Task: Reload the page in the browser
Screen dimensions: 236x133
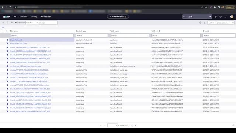Action: 11,7
